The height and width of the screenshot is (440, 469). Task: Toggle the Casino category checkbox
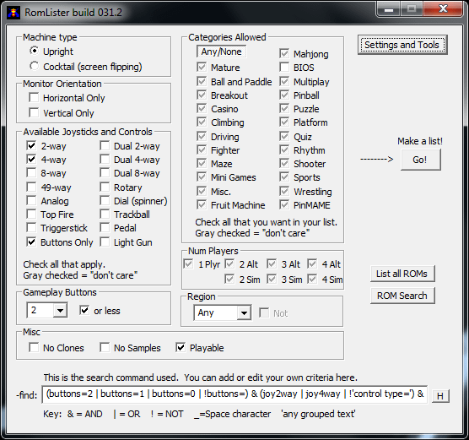click(x=202, y=108)
